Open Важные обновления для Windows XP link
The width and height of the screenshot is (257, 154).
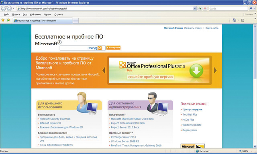(61, 127)
